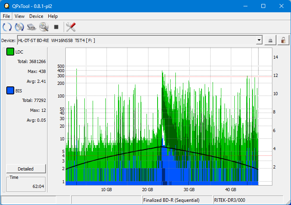Viewport: 291px width, 205px height.
Task: Click the load media disc icon
Action: pyautogui.click(x=19, y=27)
